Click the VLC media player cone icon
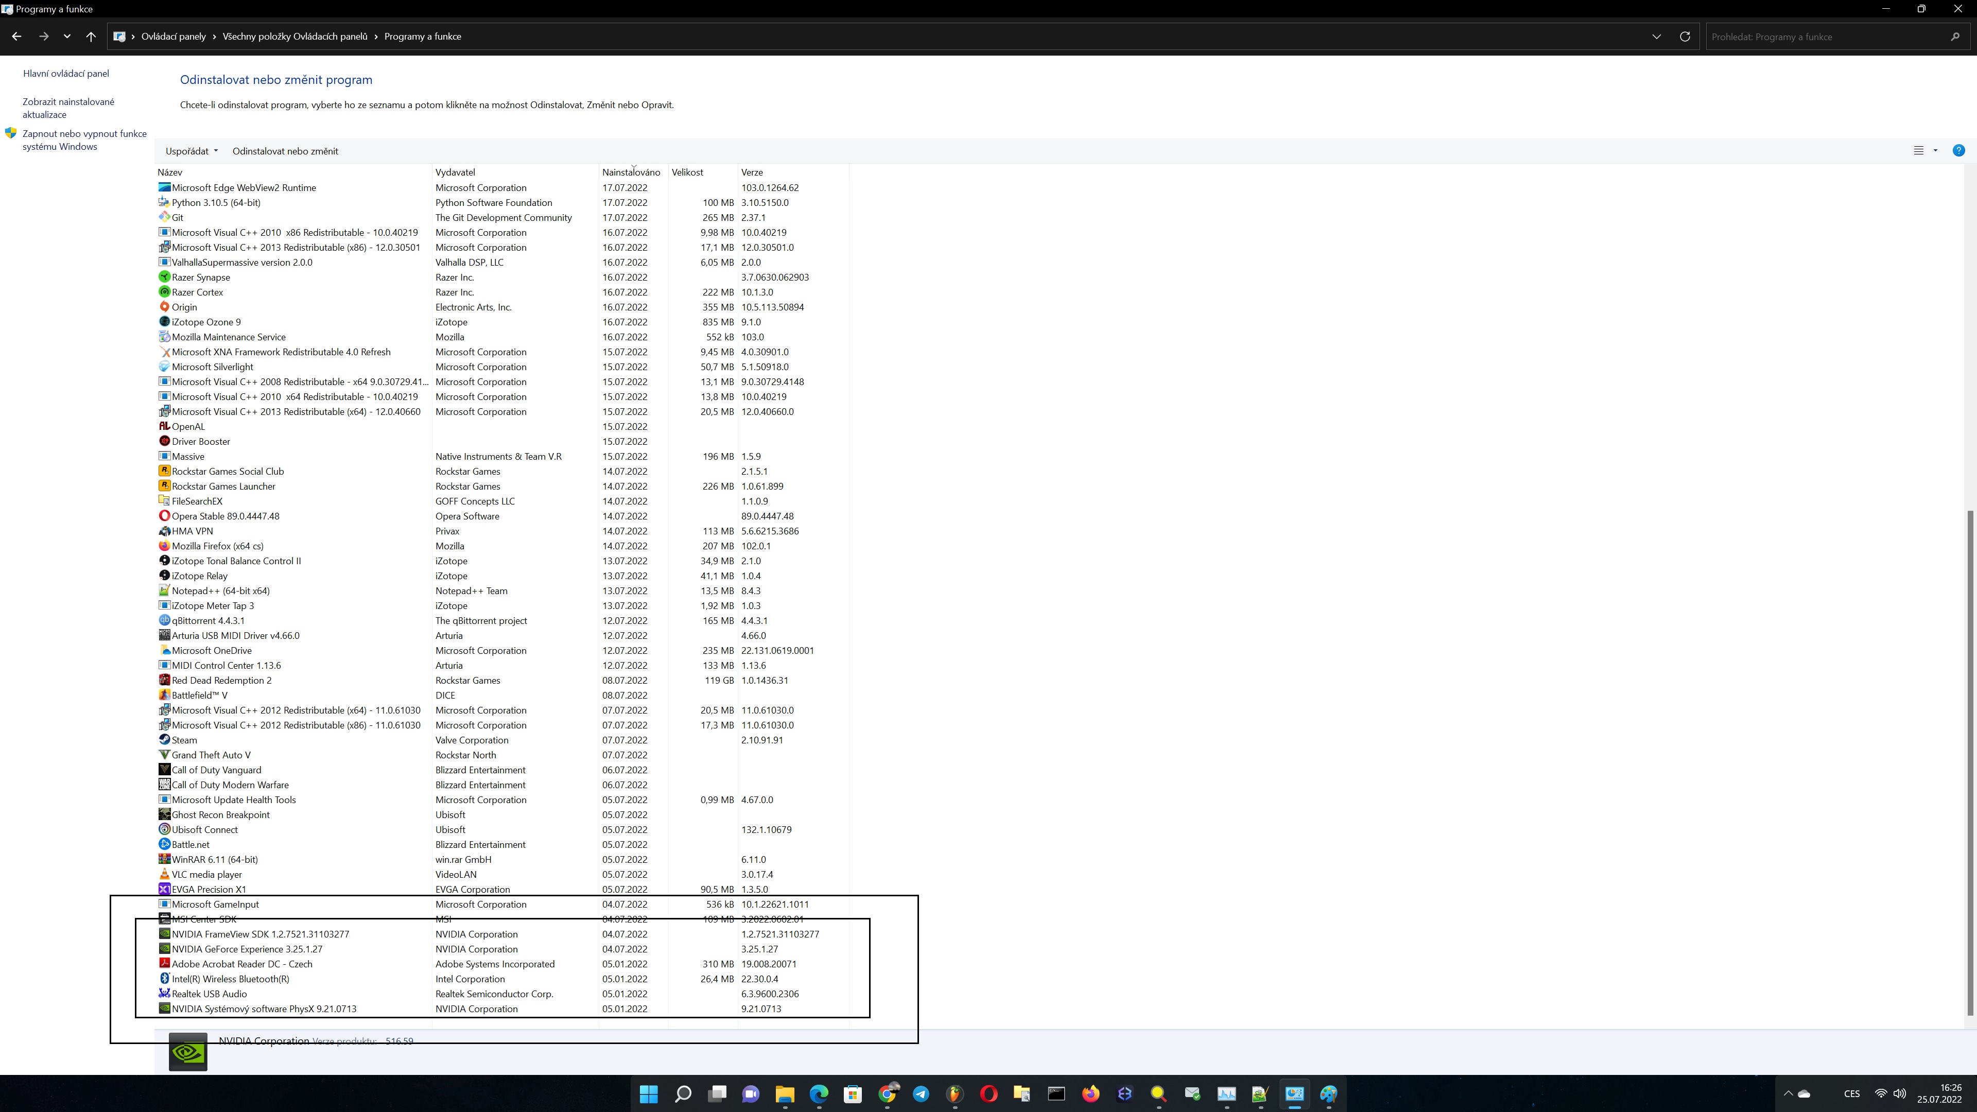 tap(164, 874)
